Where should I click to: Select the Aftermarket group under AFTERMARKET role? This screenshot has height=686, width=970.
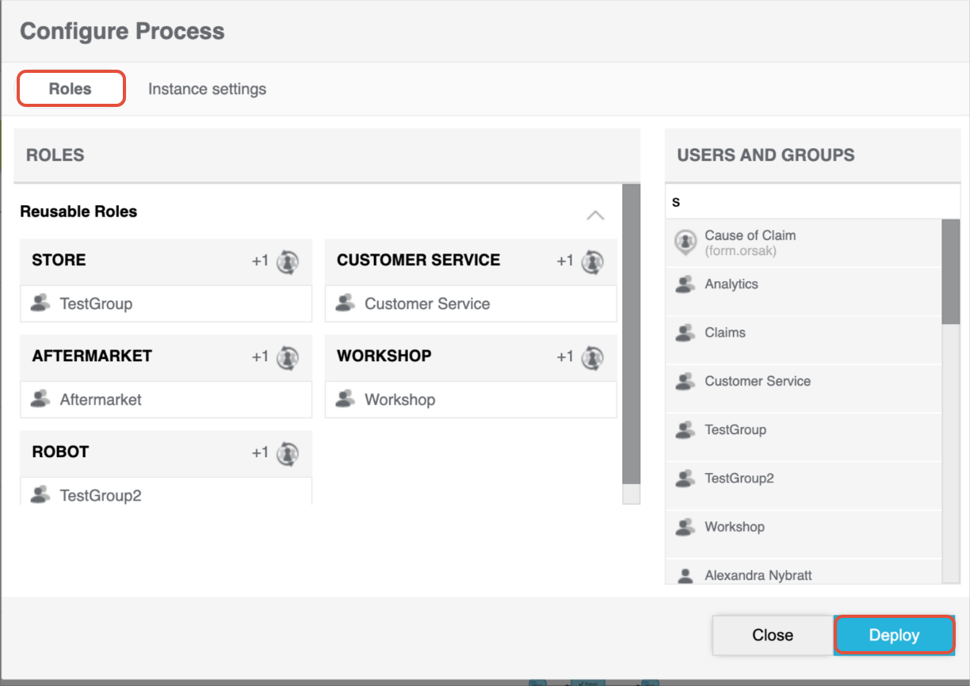point(101,400)
